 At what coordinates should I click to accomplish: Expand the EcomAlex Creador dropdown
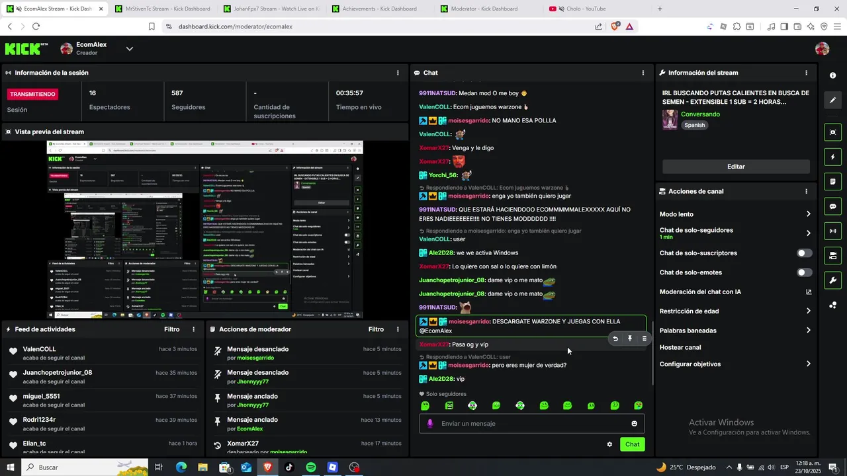(130, 49)
